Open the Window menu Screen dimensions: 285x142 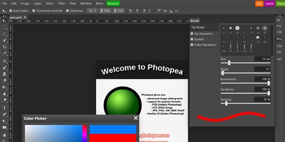(86, 4)
